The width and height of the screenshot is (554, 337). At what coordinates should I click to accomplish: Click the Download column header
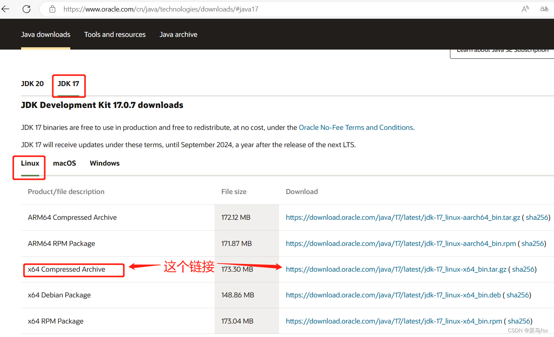click(302, 192)
